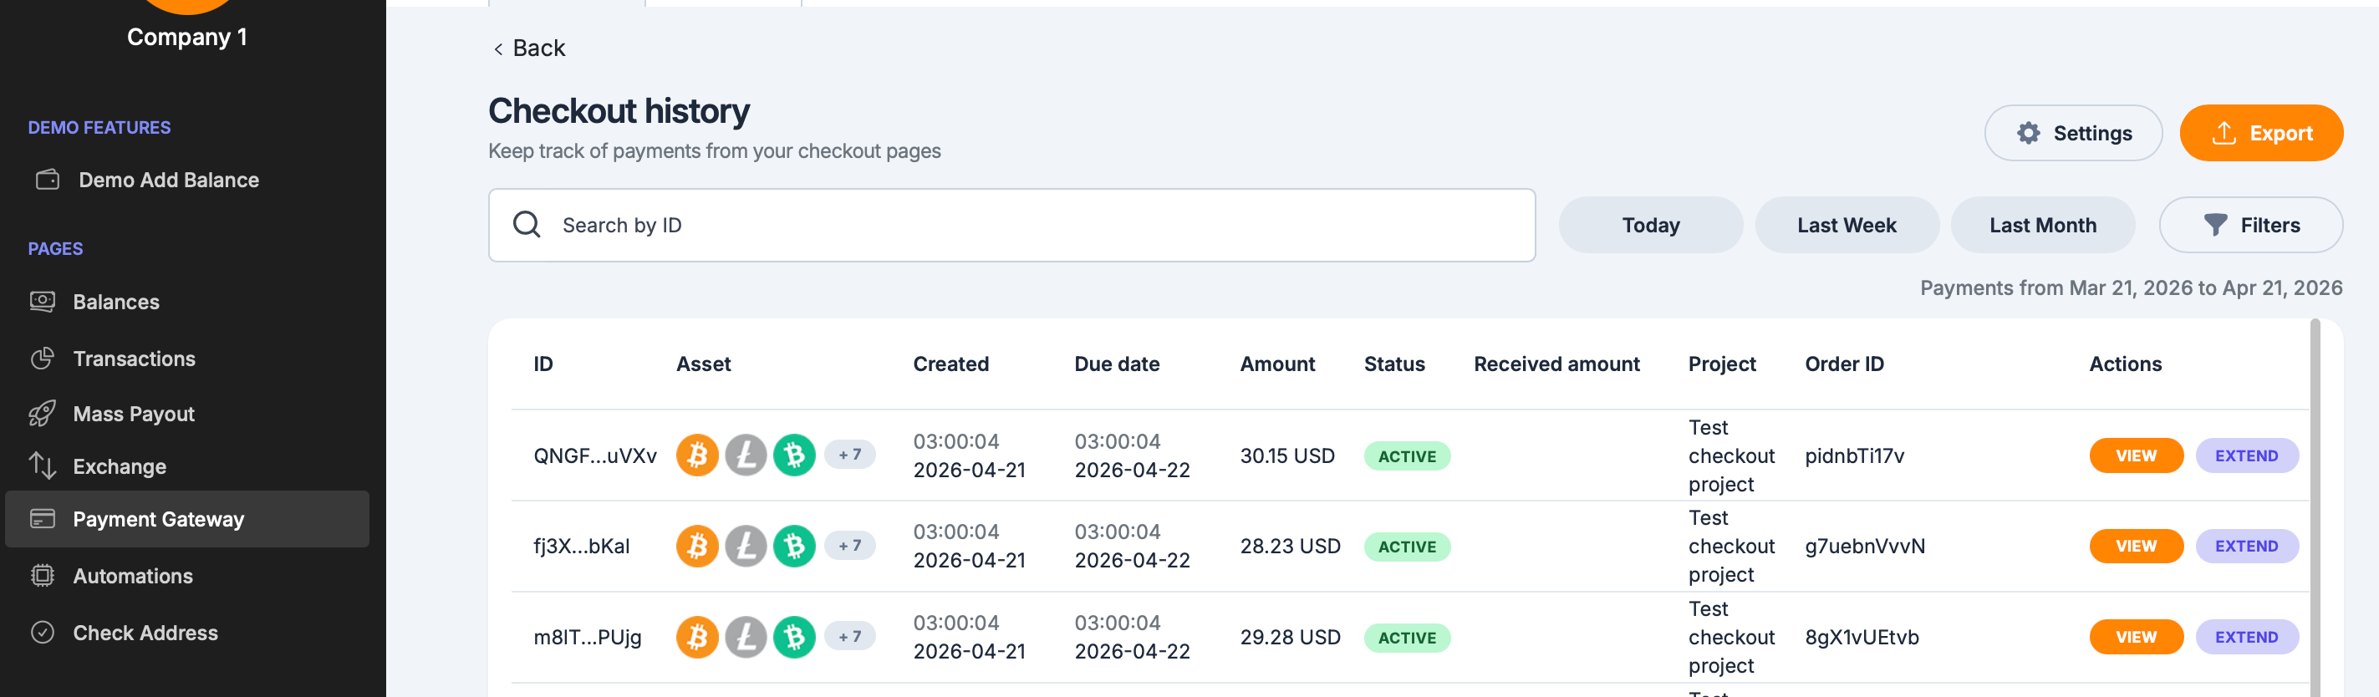Click the Demo Add Balance wallet icon
The height and width of the screenshot is (697, 2379).
click(47, 179)
